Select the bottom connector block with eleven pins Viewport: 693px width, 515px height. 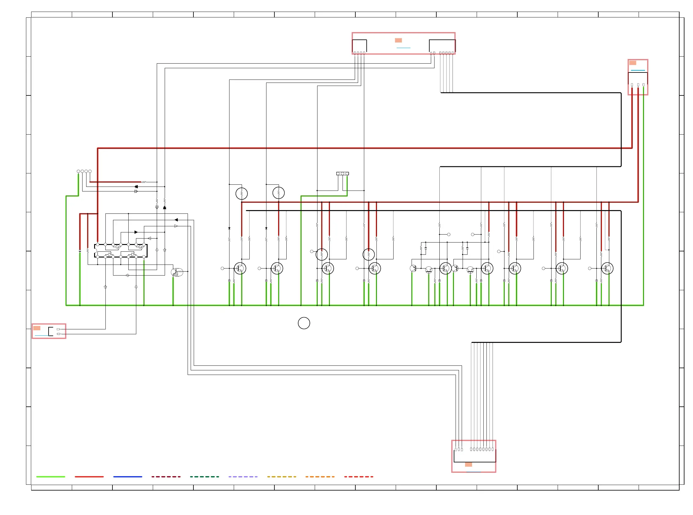pos(473,456)
